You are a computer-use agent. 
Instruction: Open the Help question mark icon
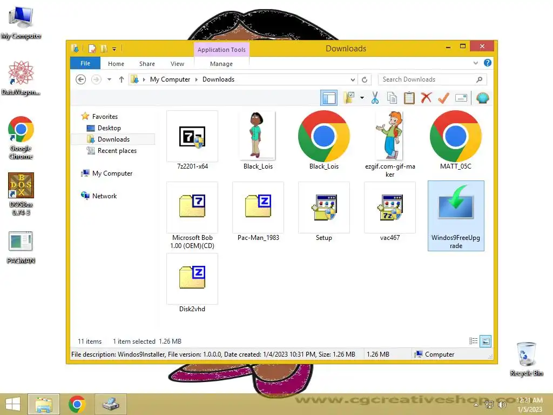[x=488, y=63]
